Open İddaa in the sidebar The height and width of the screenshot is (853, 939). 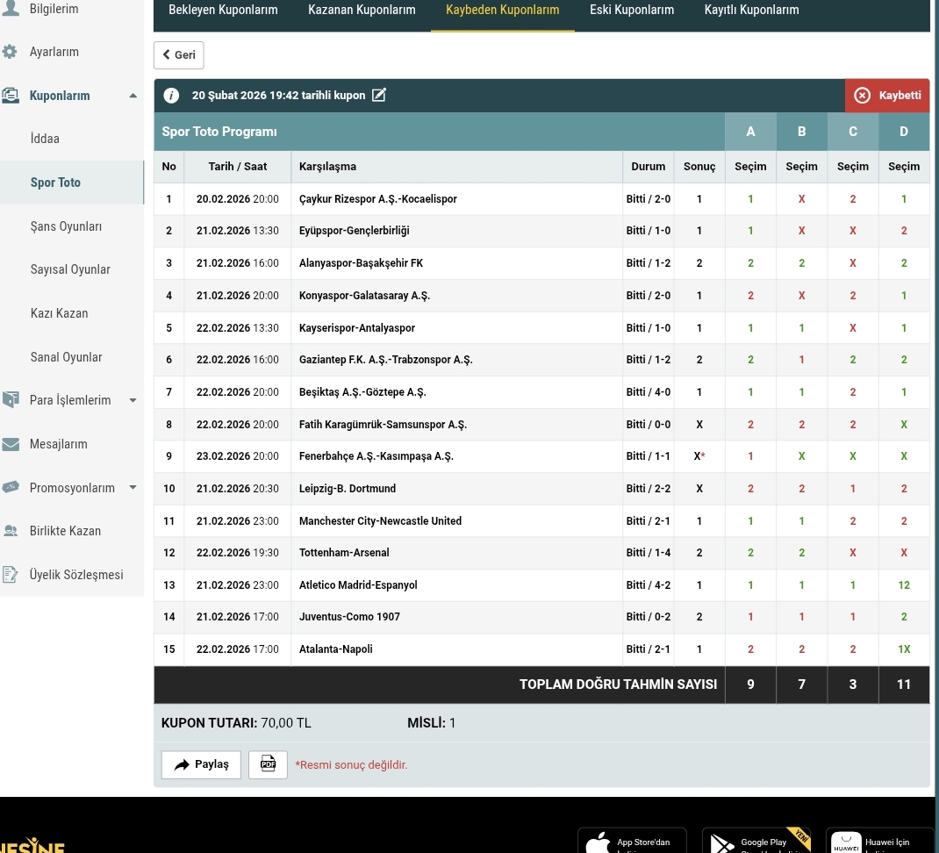(x=45, y=139)
